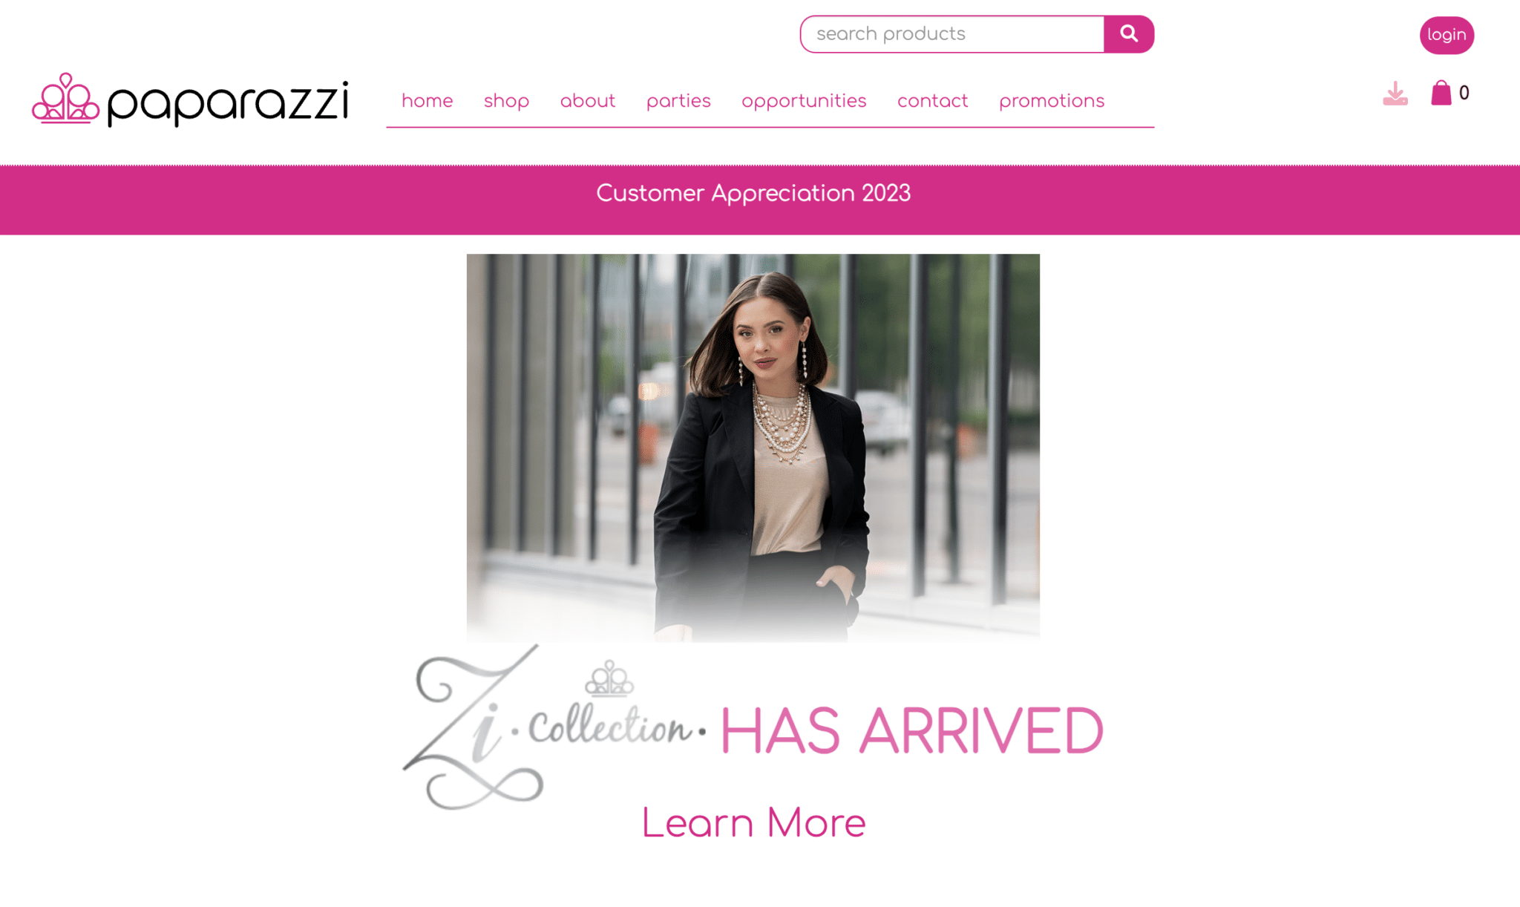The width and height of the screenshot is (1520, 907).
Task: Click the model photo hero image
Action: (x=753, y=448)
